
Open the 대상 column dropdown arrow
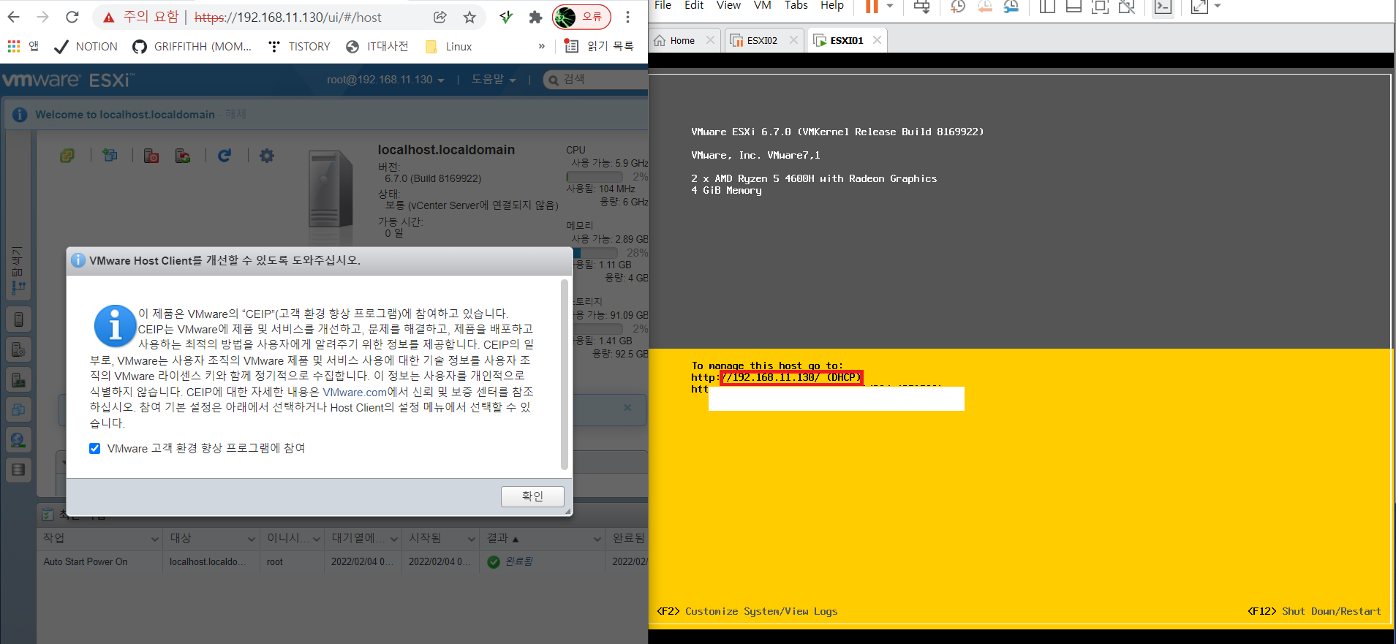tap(252, 539)
